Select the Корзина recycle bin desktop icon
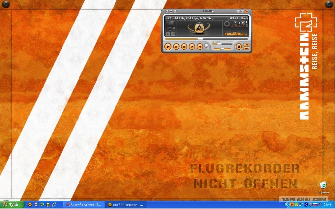This screenshot has height=209, width=335. [x=323, y=188]
